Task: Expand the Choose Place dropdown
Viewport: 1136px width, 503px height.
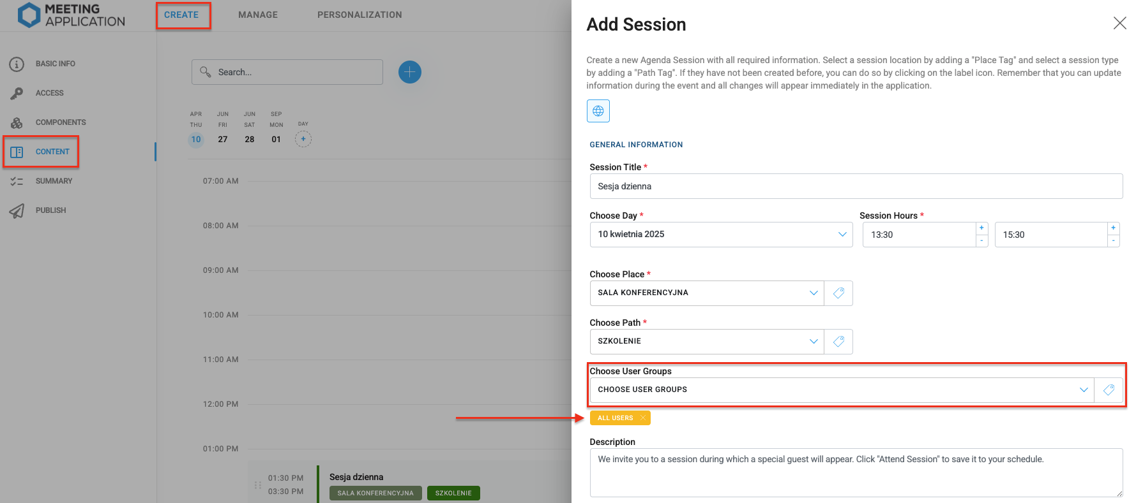Action: [813, 293]
